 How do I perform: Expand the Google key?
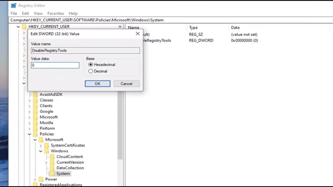(x=29, y=112)
